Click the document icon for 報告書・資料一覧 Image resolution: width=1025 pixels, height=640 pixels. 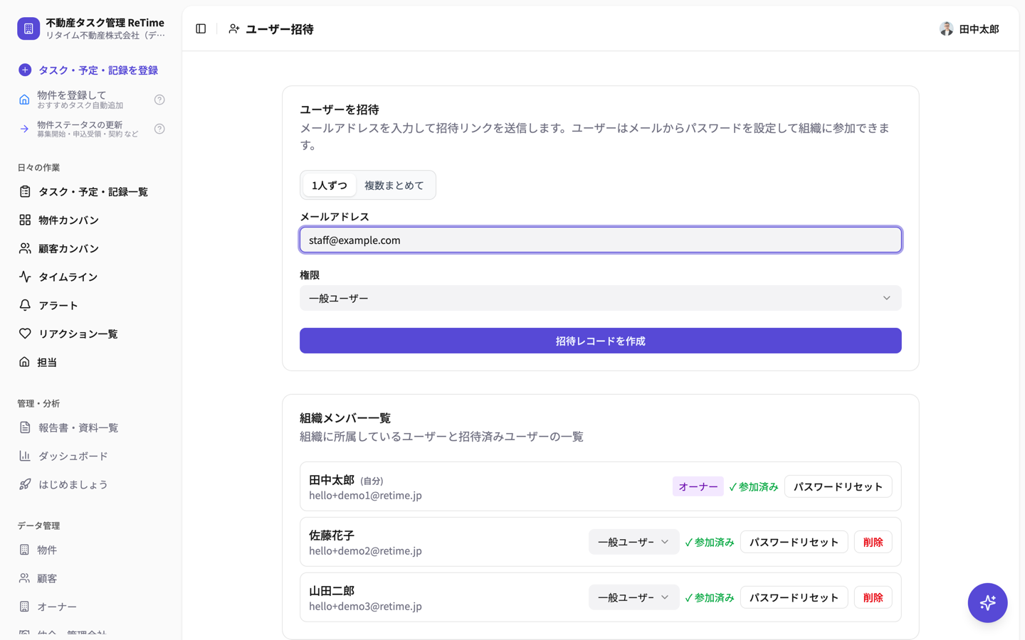25,427
